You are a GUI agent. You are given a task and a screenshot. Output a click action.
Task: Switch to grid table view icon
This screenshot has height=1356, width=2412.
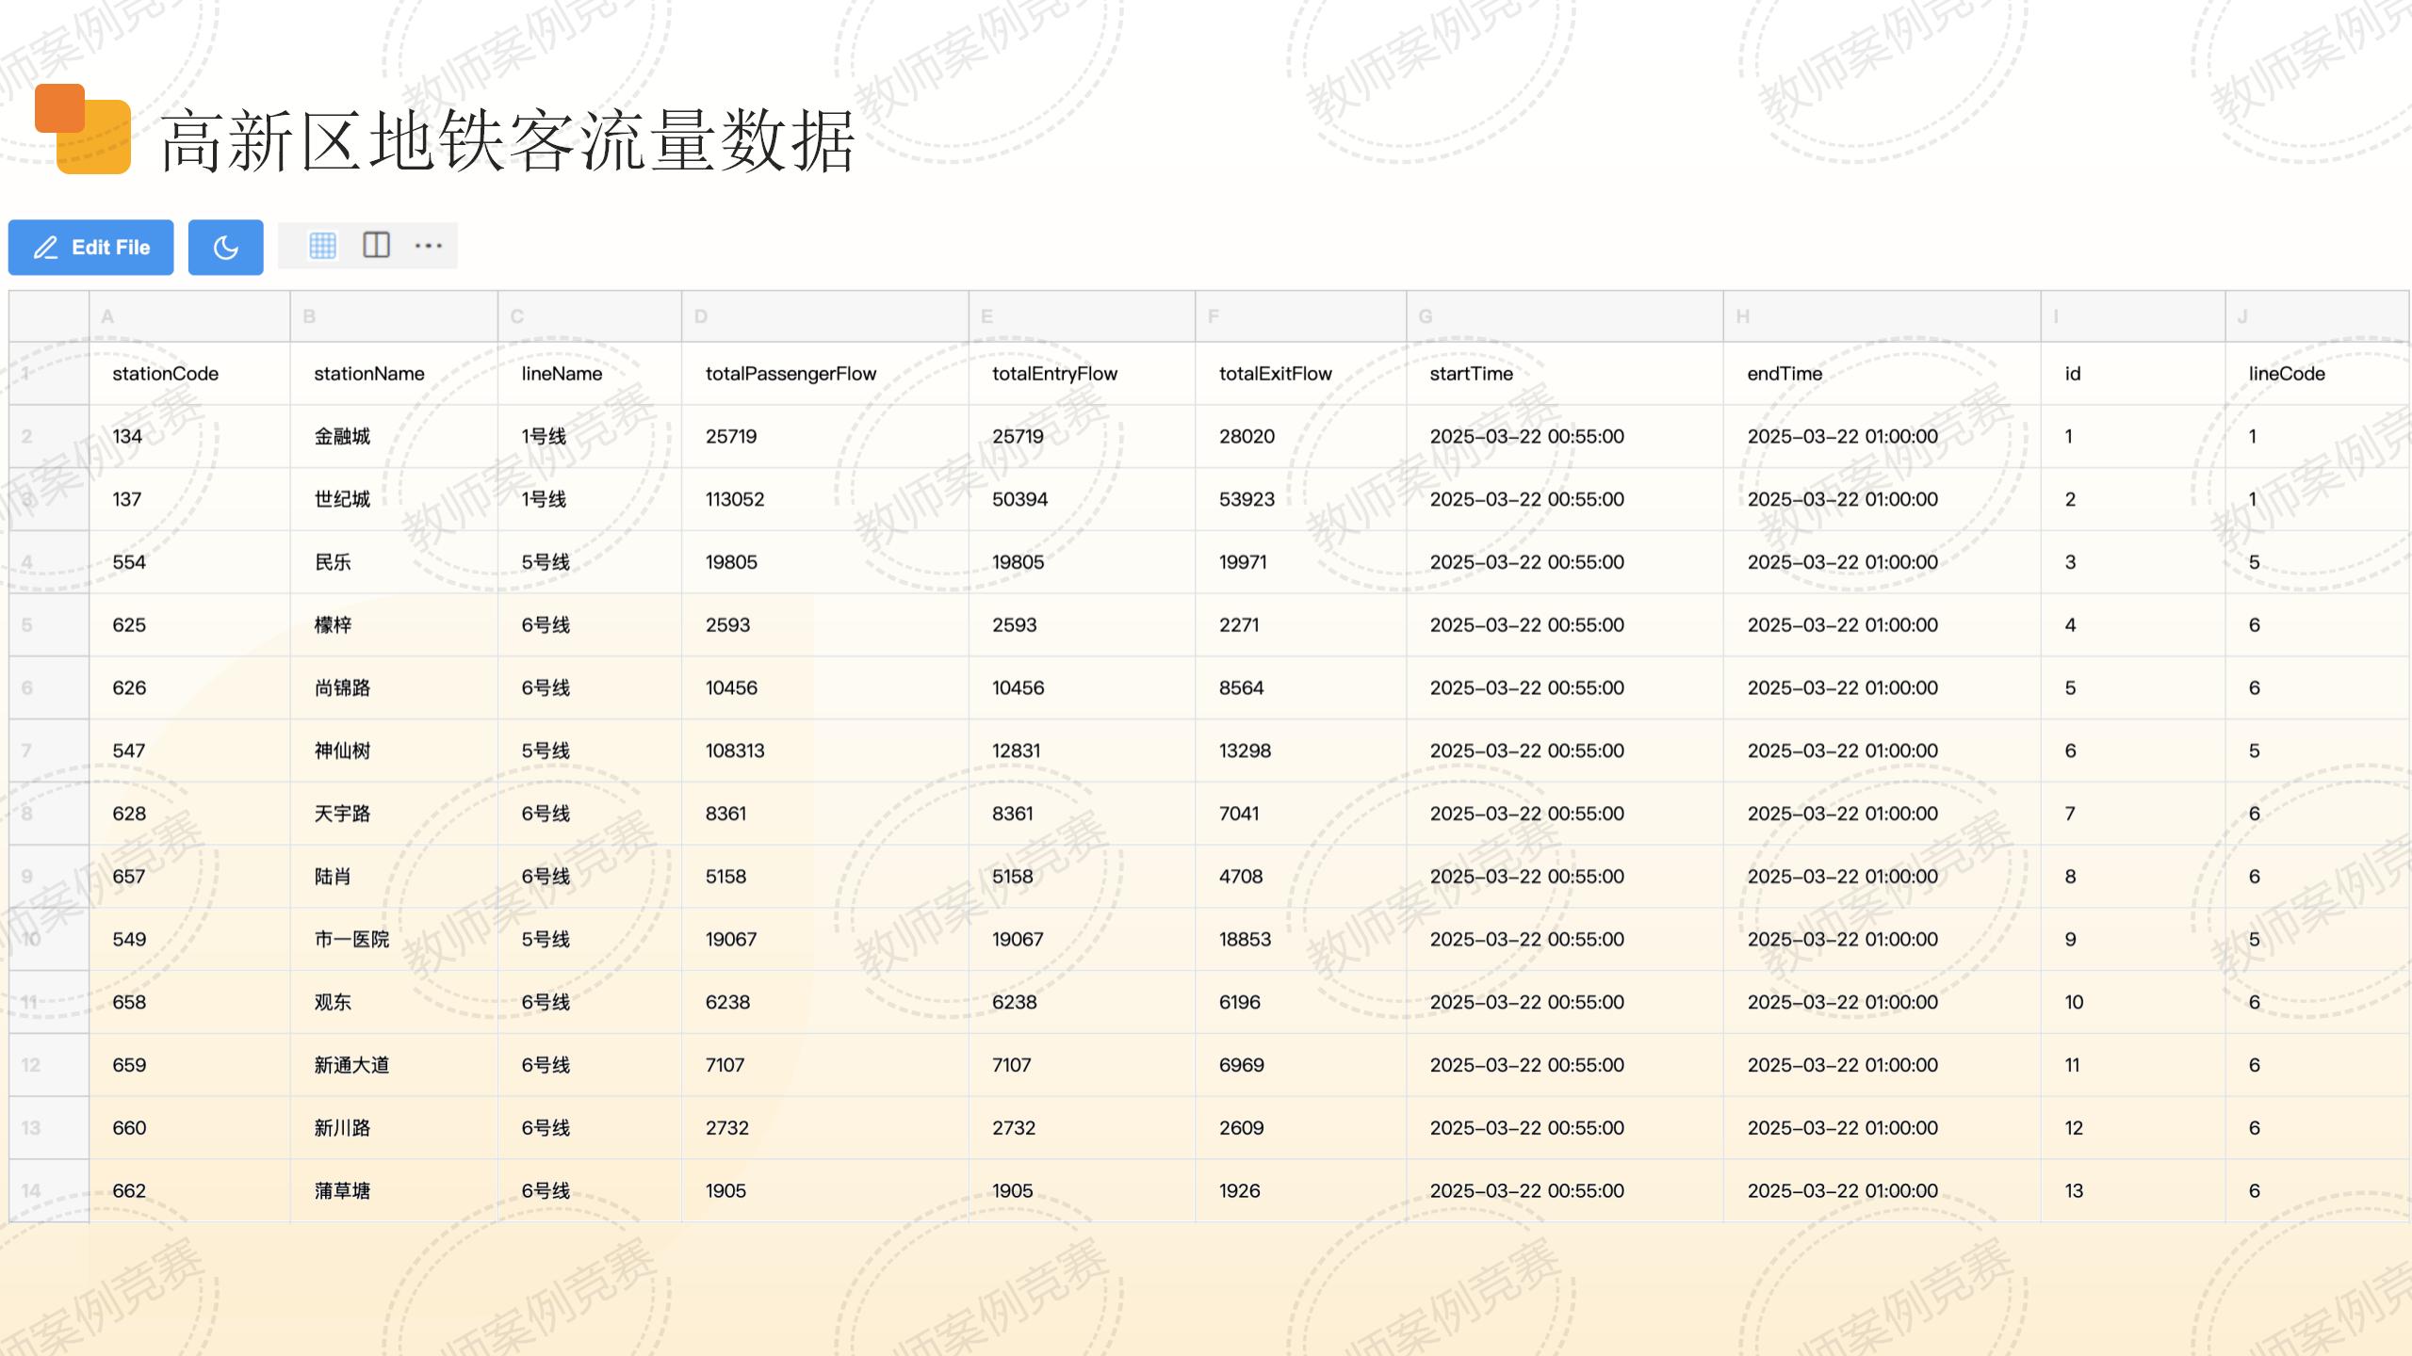click(322, 246)
